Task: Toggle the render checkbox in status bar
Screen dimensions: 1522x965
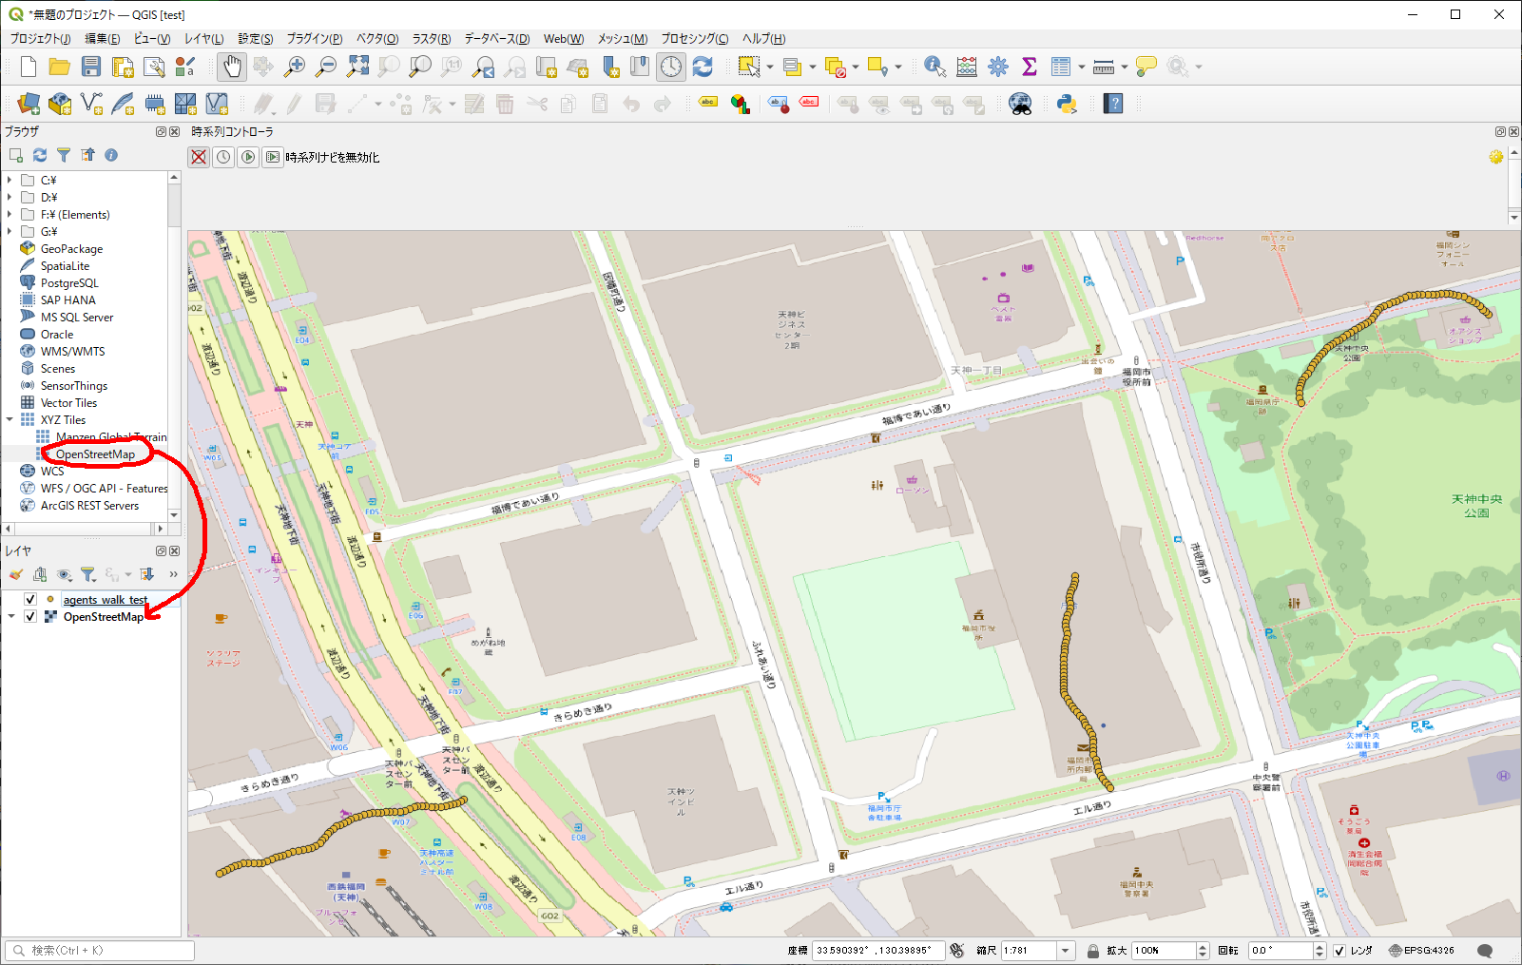Action: (x=1339, y=951)
